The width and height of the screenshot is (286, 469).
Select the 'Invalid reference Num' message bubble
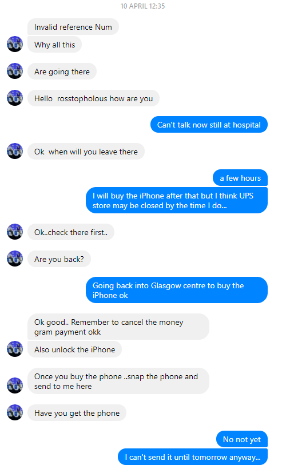pos(73,27)
